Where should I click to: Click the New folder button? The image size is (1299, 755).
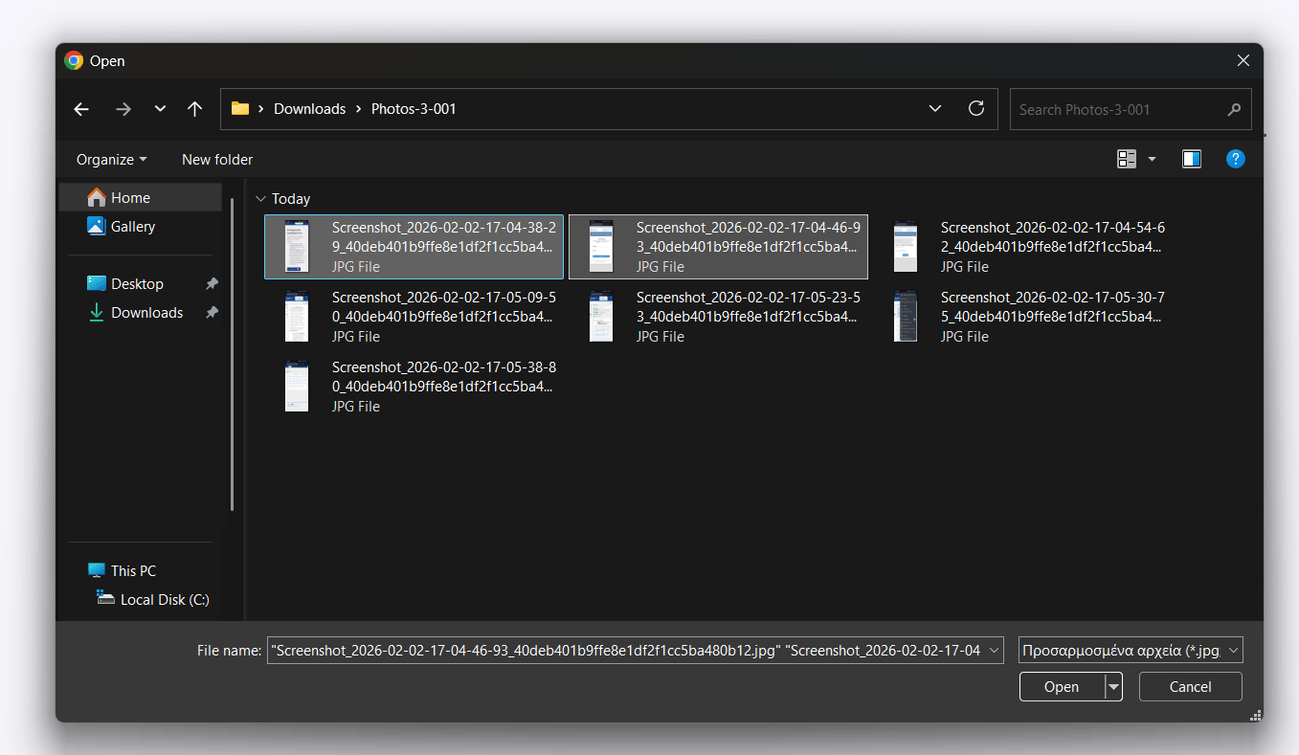[x=217, y=160]
